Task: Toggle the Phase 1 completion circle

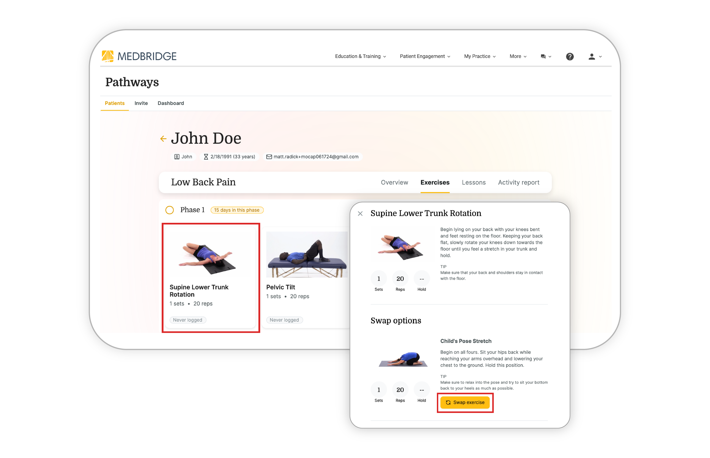Action: [x=170, y=210]
